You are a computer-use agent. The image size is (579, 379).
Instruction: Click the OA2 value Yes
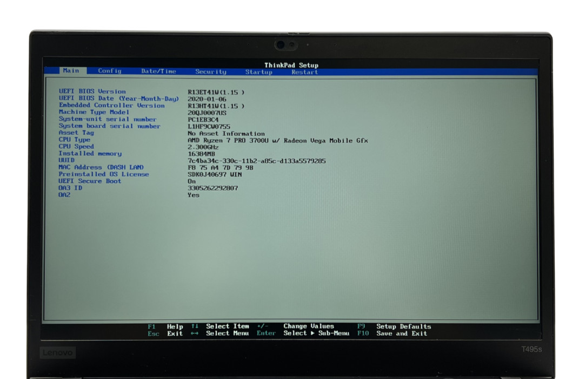(194, 195)
